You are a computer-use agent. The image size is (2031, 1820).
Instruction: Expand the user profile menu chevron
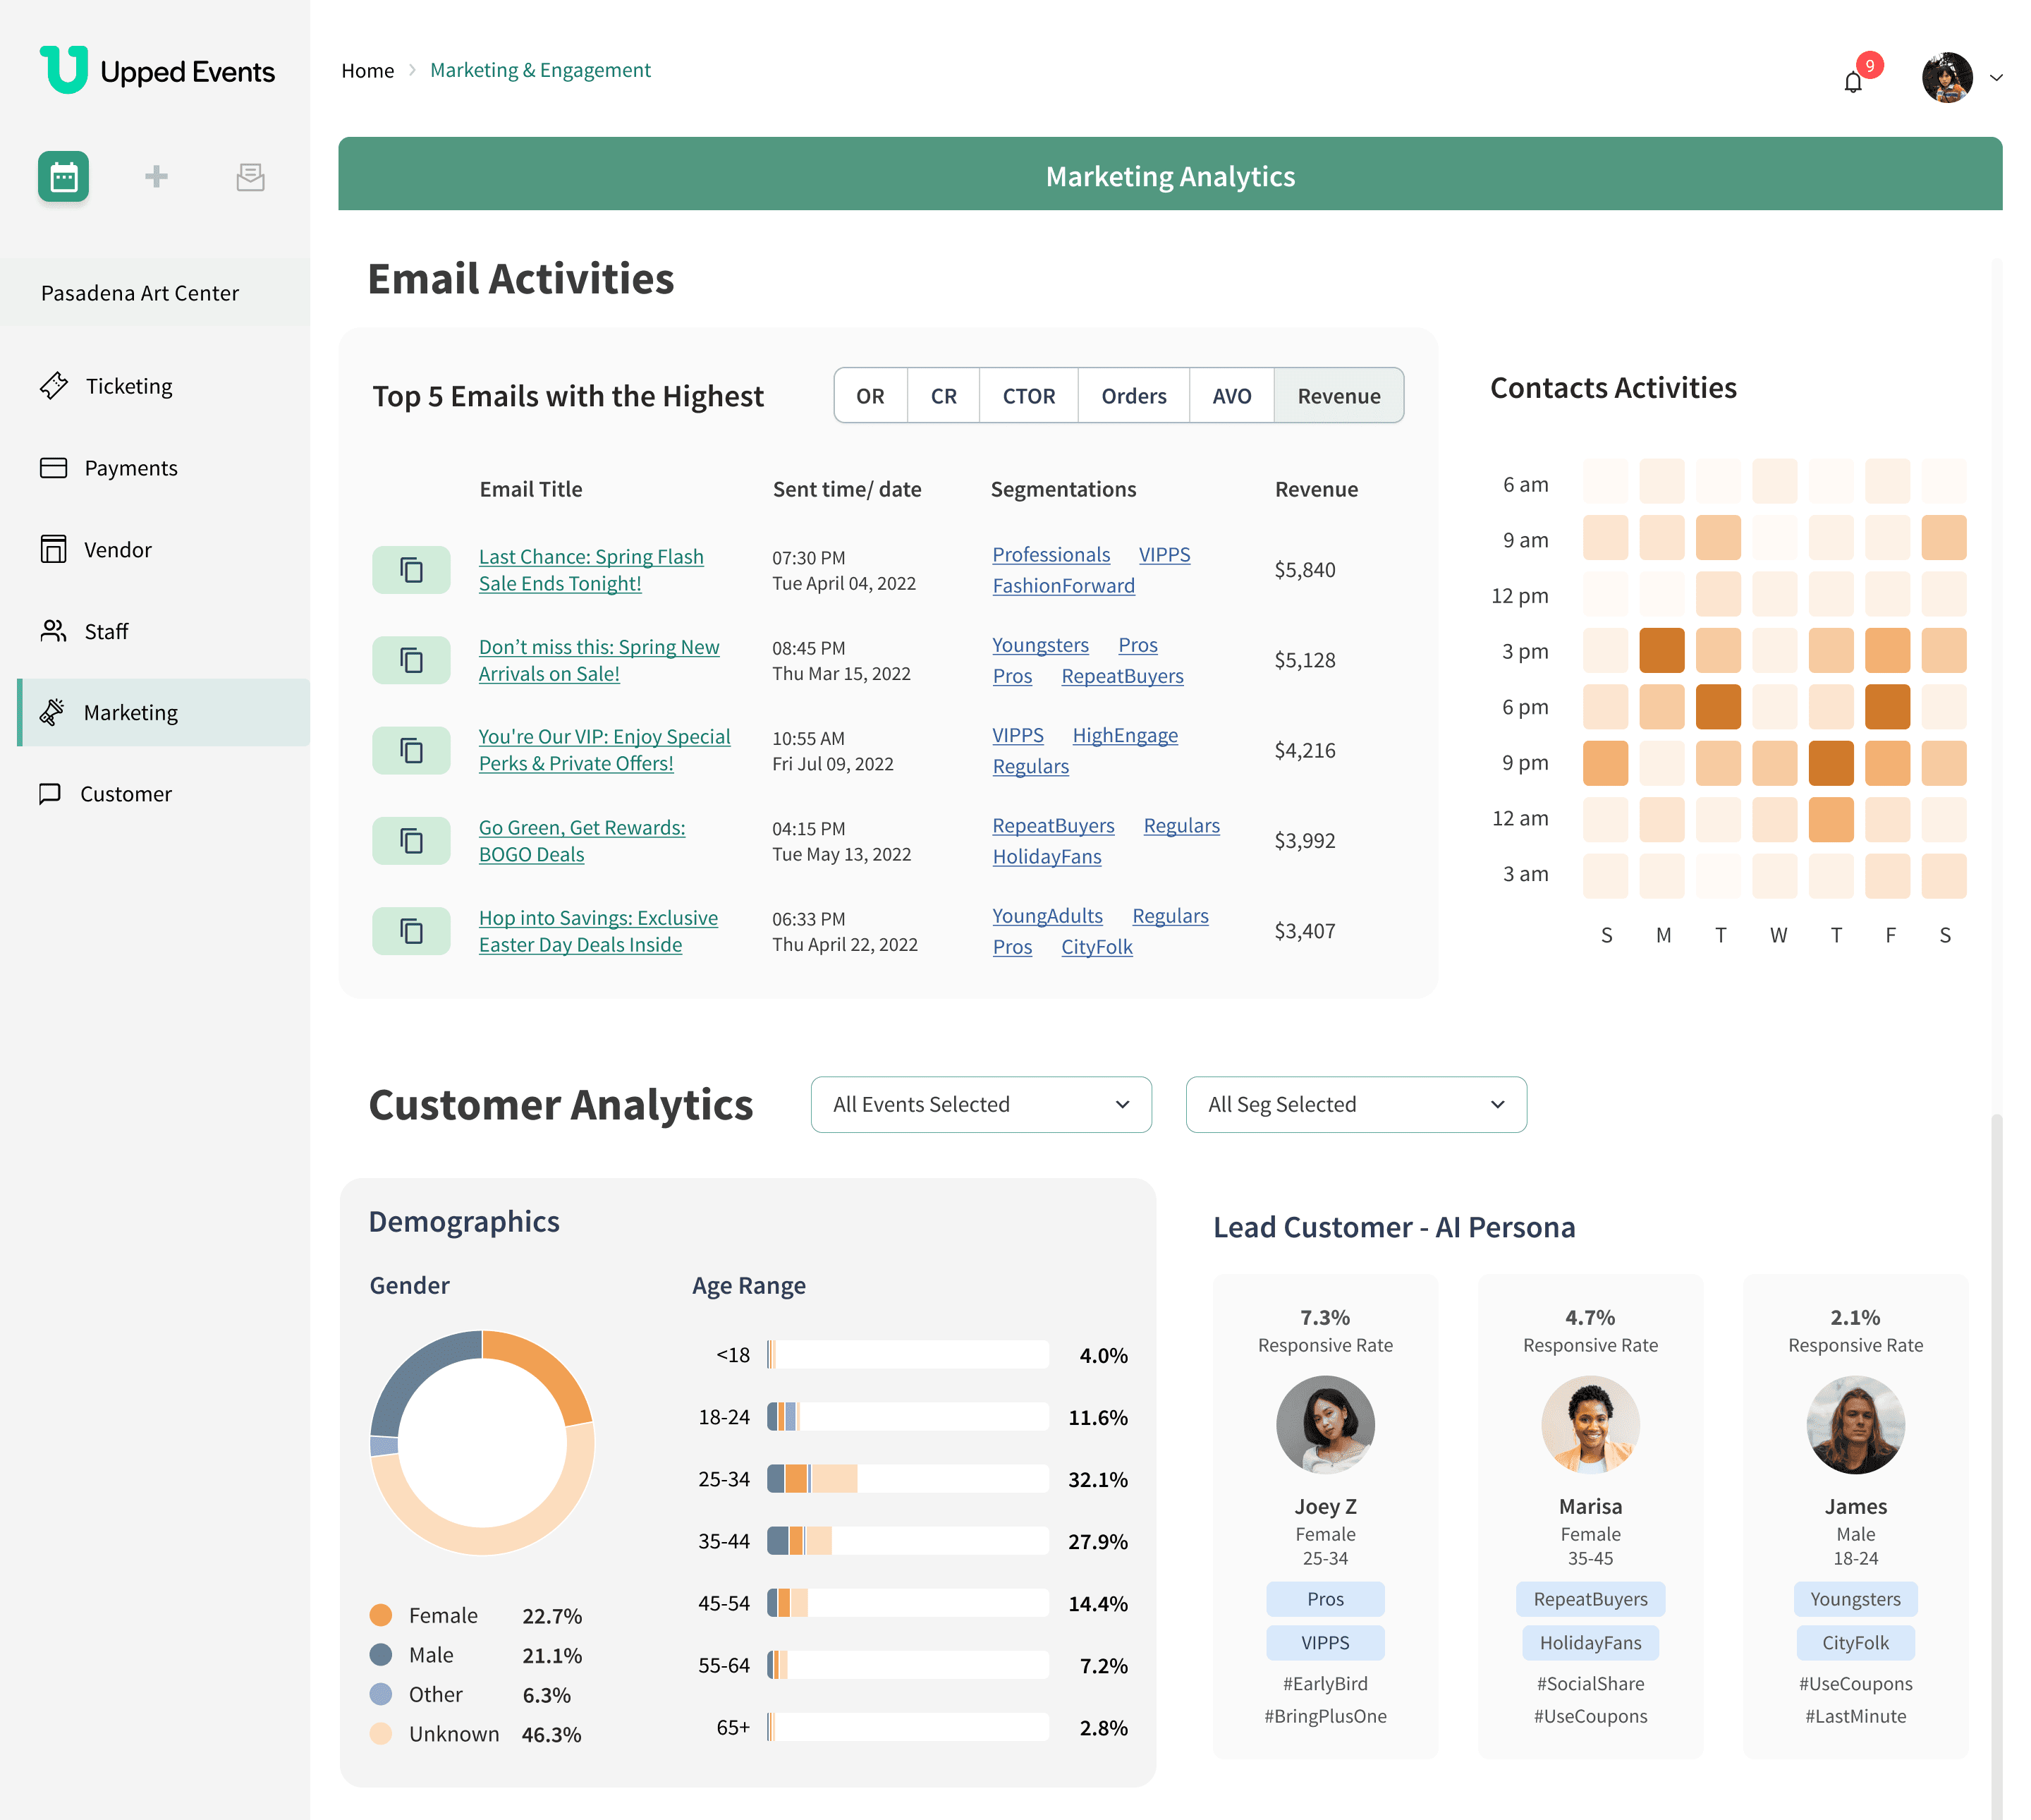[1995, 78]
